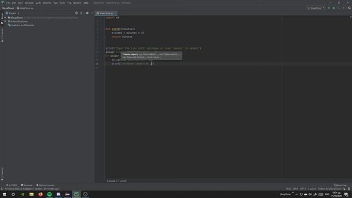This screenshot has height=198, width=352.
Task: Select Scratches and Consoles in project tree
Action: pyautogui.click(x=21, y=25)
